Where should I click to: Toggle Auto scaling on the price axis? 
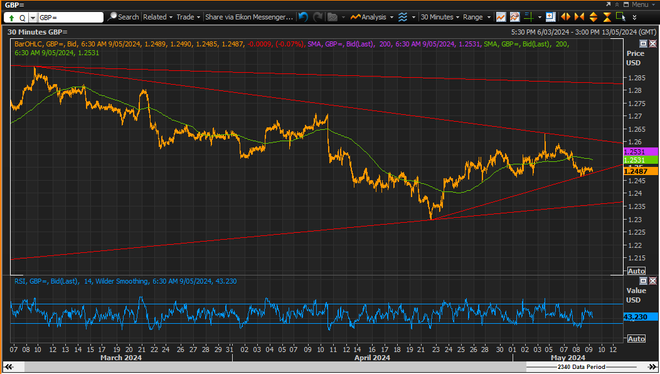point(636,271)
